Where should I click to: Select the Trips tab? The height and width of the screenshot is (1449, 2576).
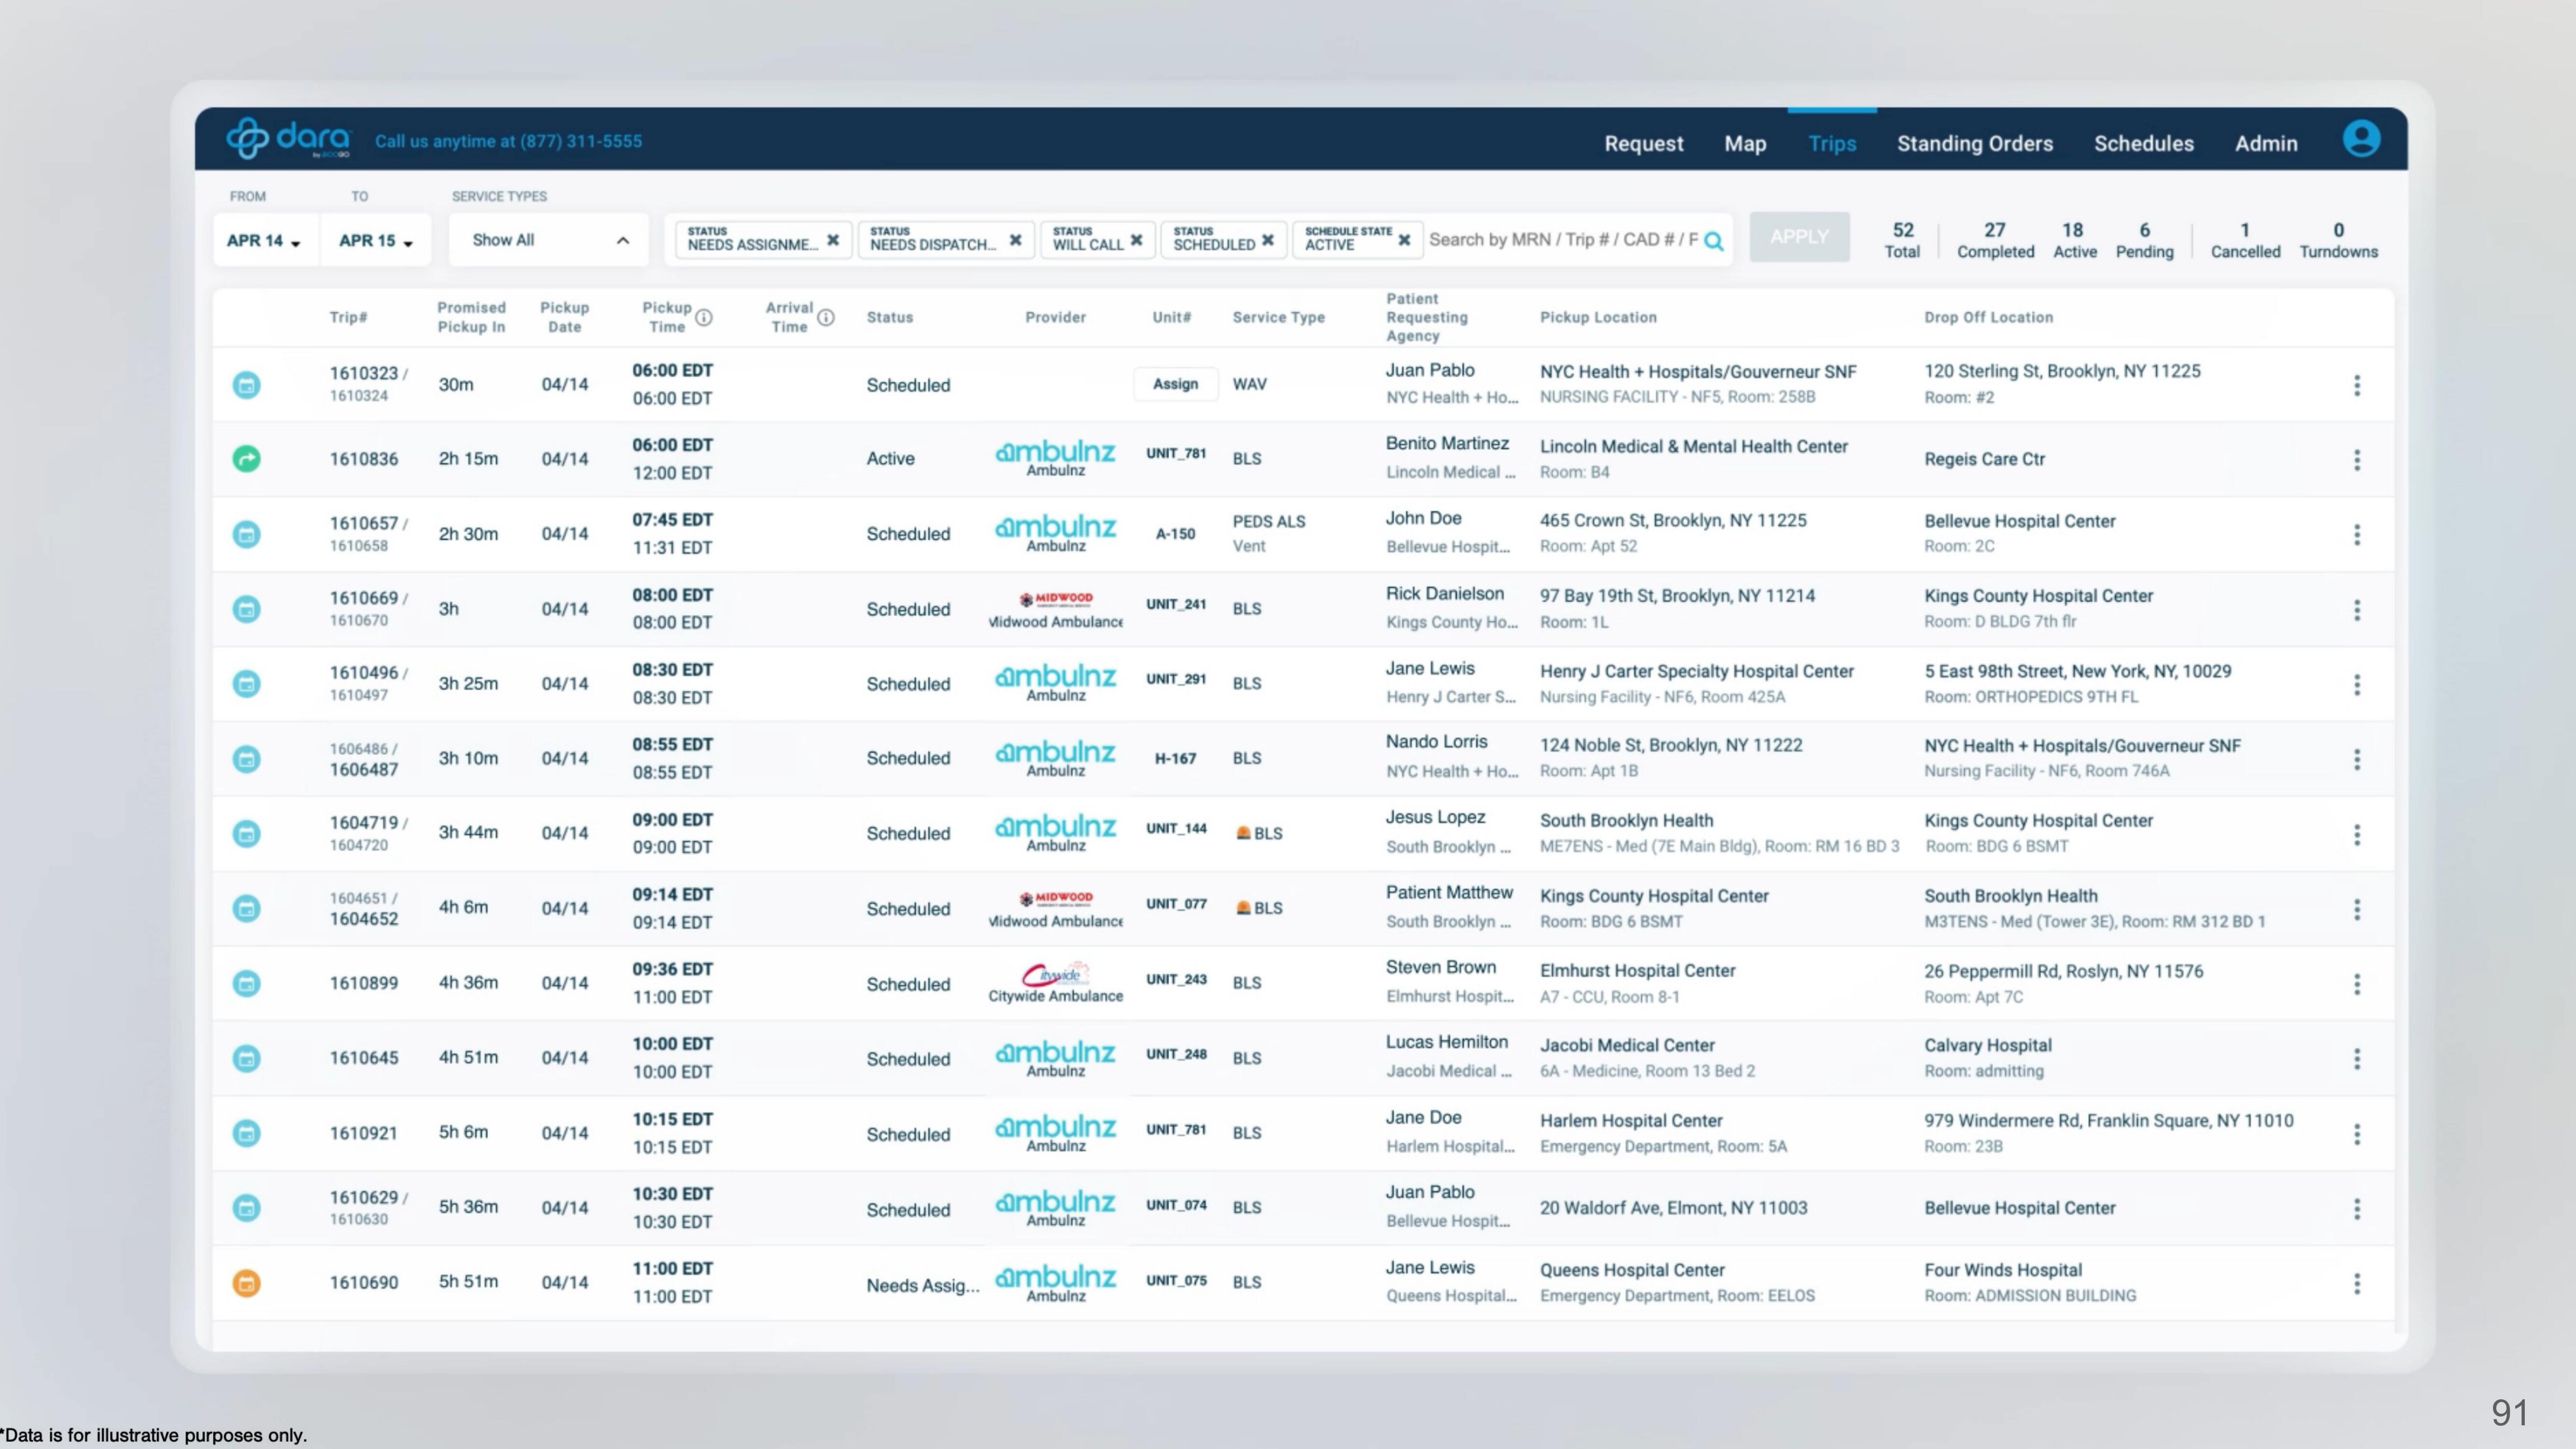[1832, 144]
